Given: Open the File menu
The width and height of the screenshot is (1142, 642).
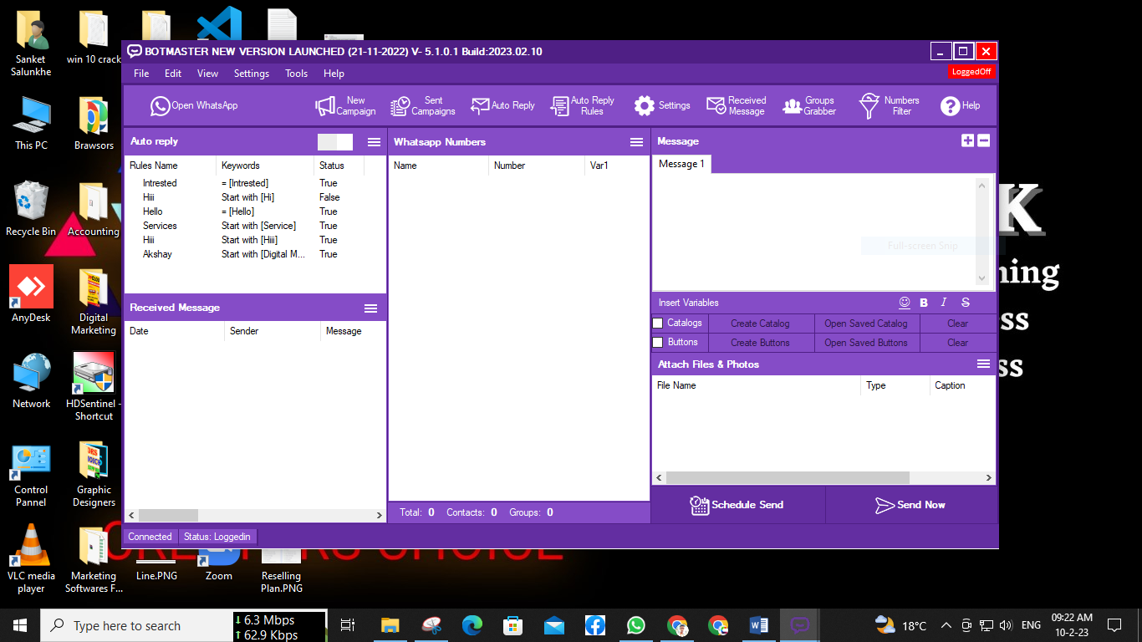Looking at the screenshot, I should click(x=141, y=74).
